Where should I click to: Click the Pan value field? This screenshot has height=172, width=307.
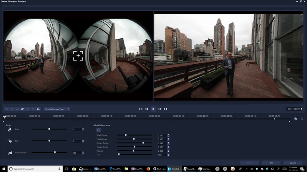pos(77,129)
